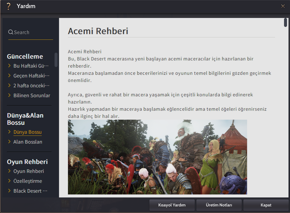290x213 pixels.
Task: Click the question mark help icon
Action: pos(8,6)
